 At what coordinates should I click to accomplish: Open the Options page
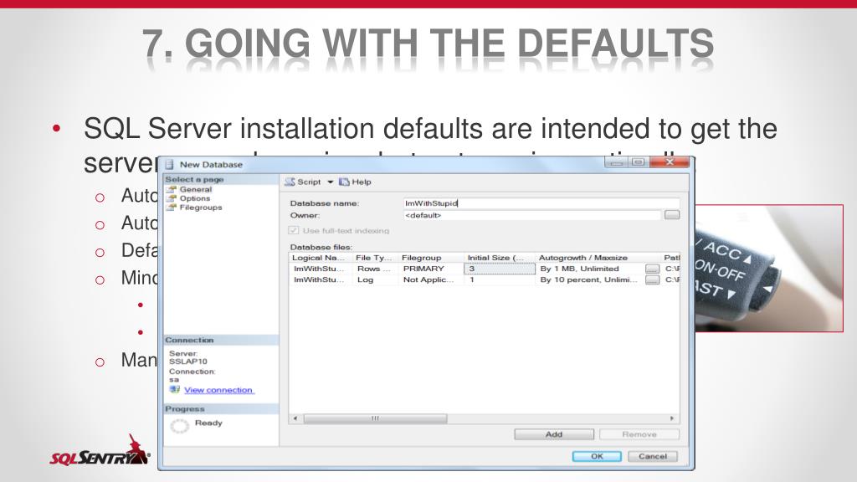pyautogui.click(x=194, y=198)
